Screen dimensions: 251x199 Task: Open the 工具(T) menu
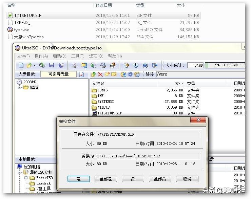point(78,56)
